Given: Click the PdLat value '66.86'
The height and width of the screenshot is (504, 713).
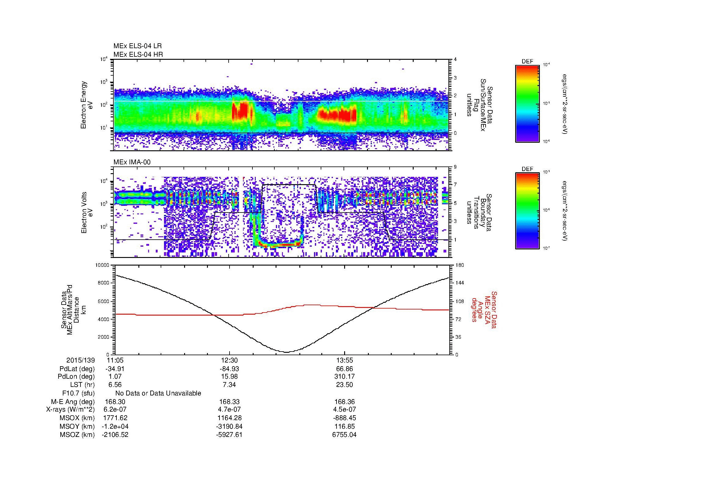Looking at the screenshot, I should point(344,369).
